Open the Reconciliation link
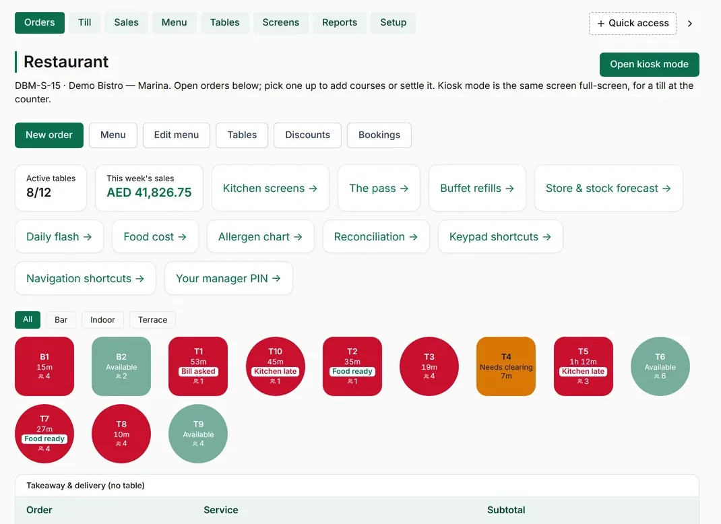This screenshot has width=721, height=524. coord(376,236)
